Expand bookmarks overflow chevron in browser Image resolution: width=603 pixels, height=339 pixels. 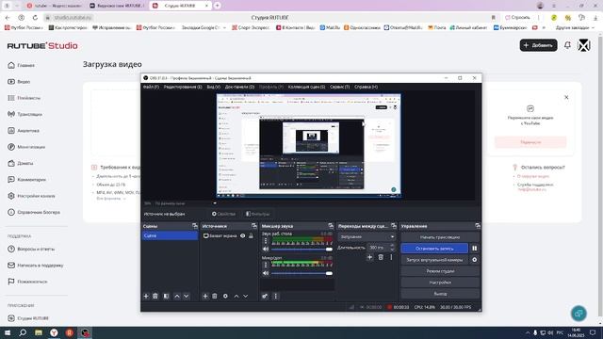tap(544, 27)
